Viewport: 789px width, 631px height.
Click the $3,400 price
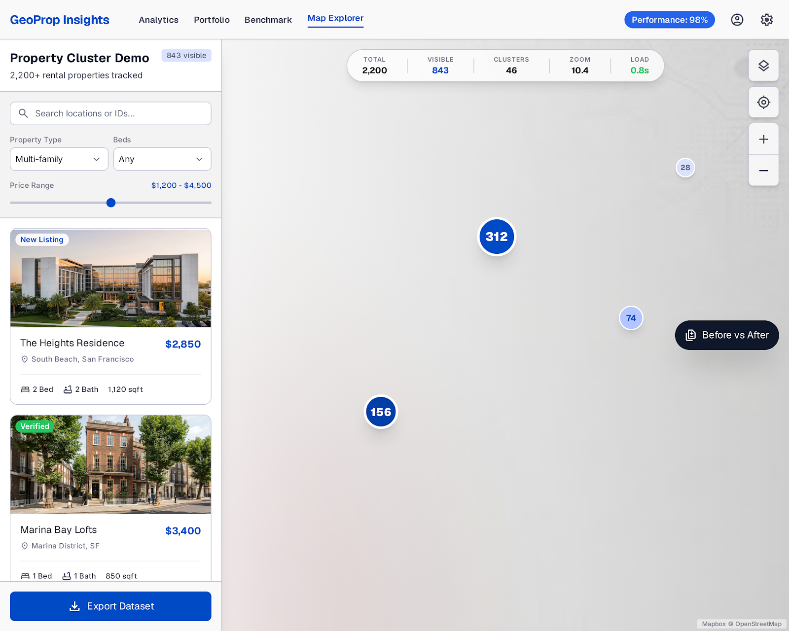pos(183,531)
